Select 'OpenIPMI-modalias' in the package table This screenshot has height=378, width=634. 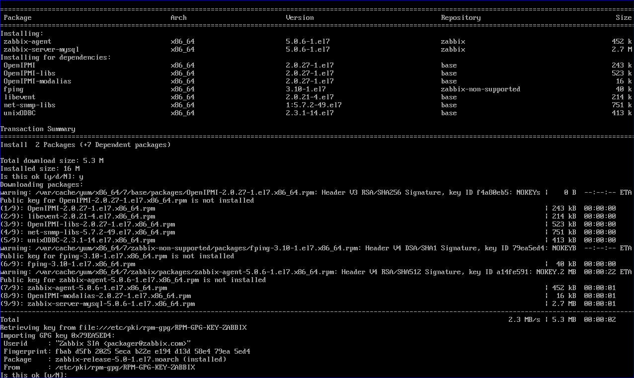click(x=37, y=81)
